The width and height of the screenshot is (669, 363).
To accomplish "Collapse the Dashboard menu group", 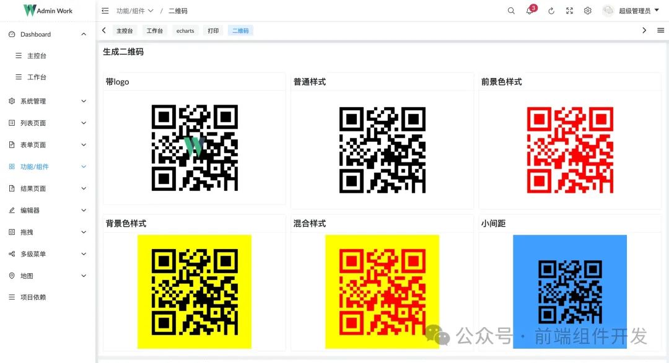I will pyautogui.click(x=47, y=34).
